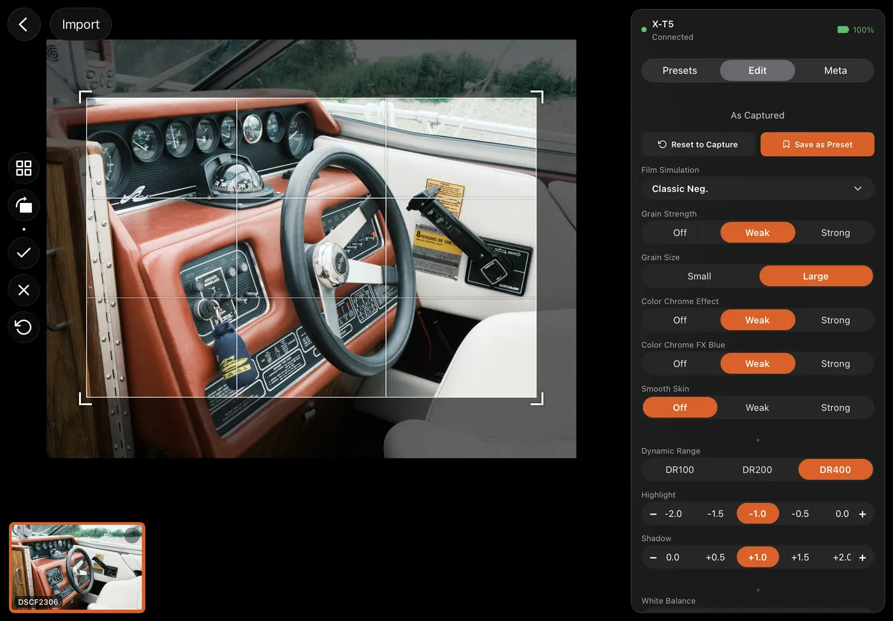Select DR100 dynamic range

[x=680, y=470]
